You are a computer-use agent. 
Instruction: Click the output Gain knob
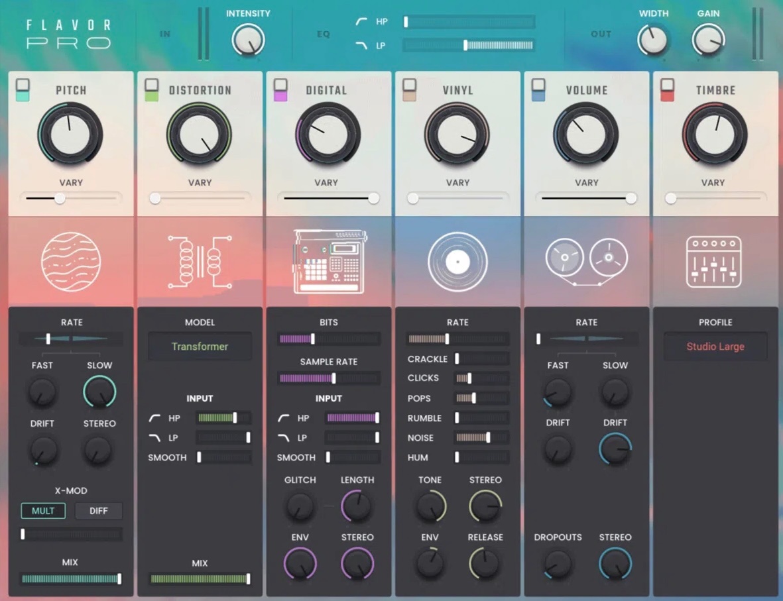[x=708, y=40]
